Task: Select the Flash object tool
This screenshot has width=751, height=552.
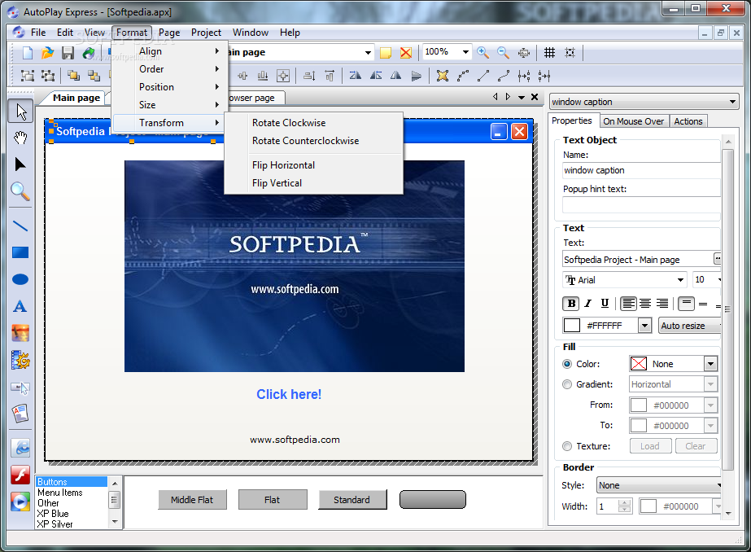Action: click(20, 475)
